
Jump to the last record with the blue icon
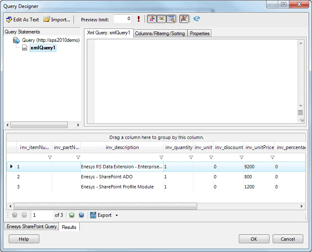click(x=81, y=215)
